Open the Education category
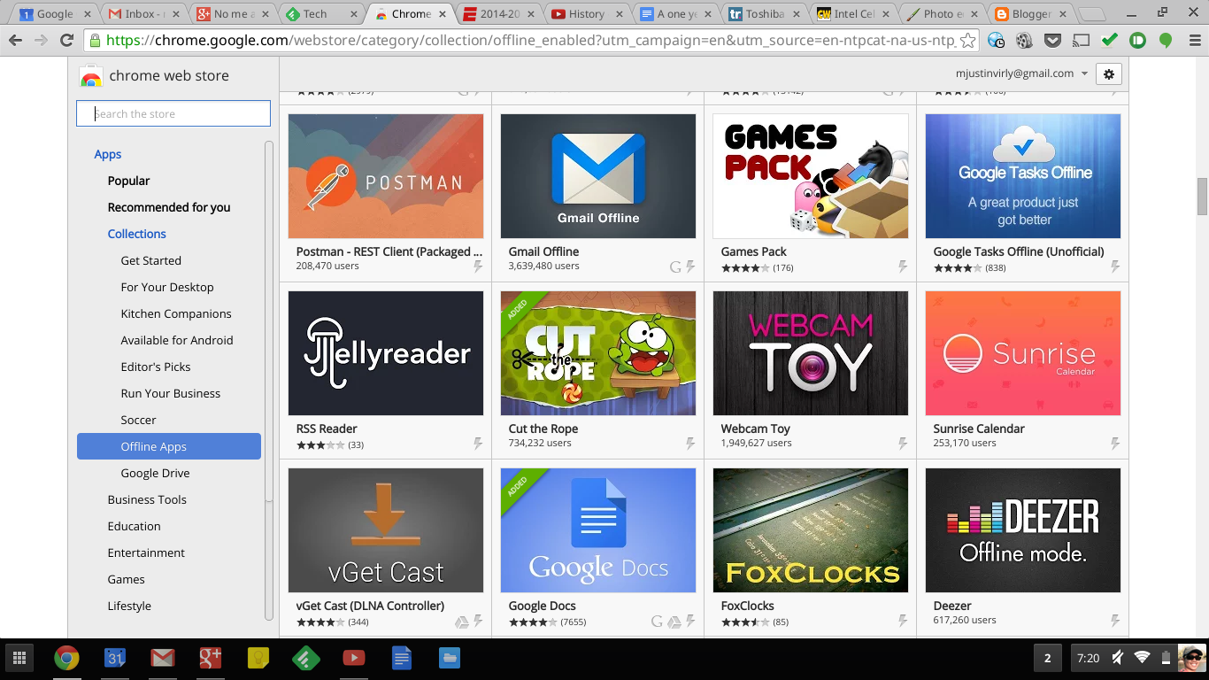This screenshot has width=1209, height=680. coord(134,526)
